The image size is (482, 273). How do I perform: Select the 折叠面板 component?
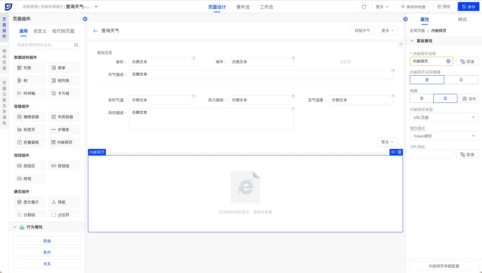[30, 143]
